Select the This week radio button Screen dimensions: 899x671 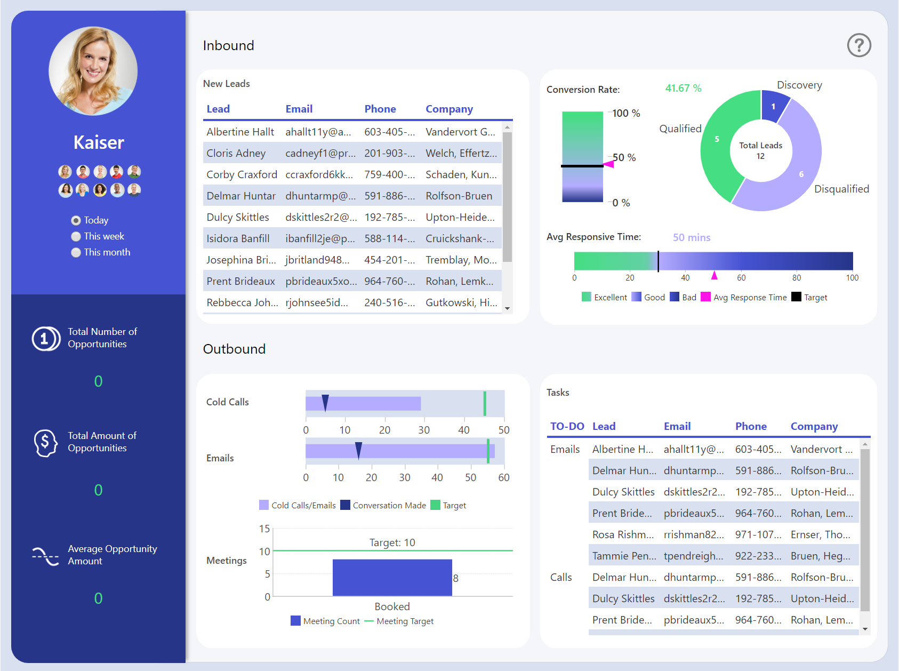(76, 236)
